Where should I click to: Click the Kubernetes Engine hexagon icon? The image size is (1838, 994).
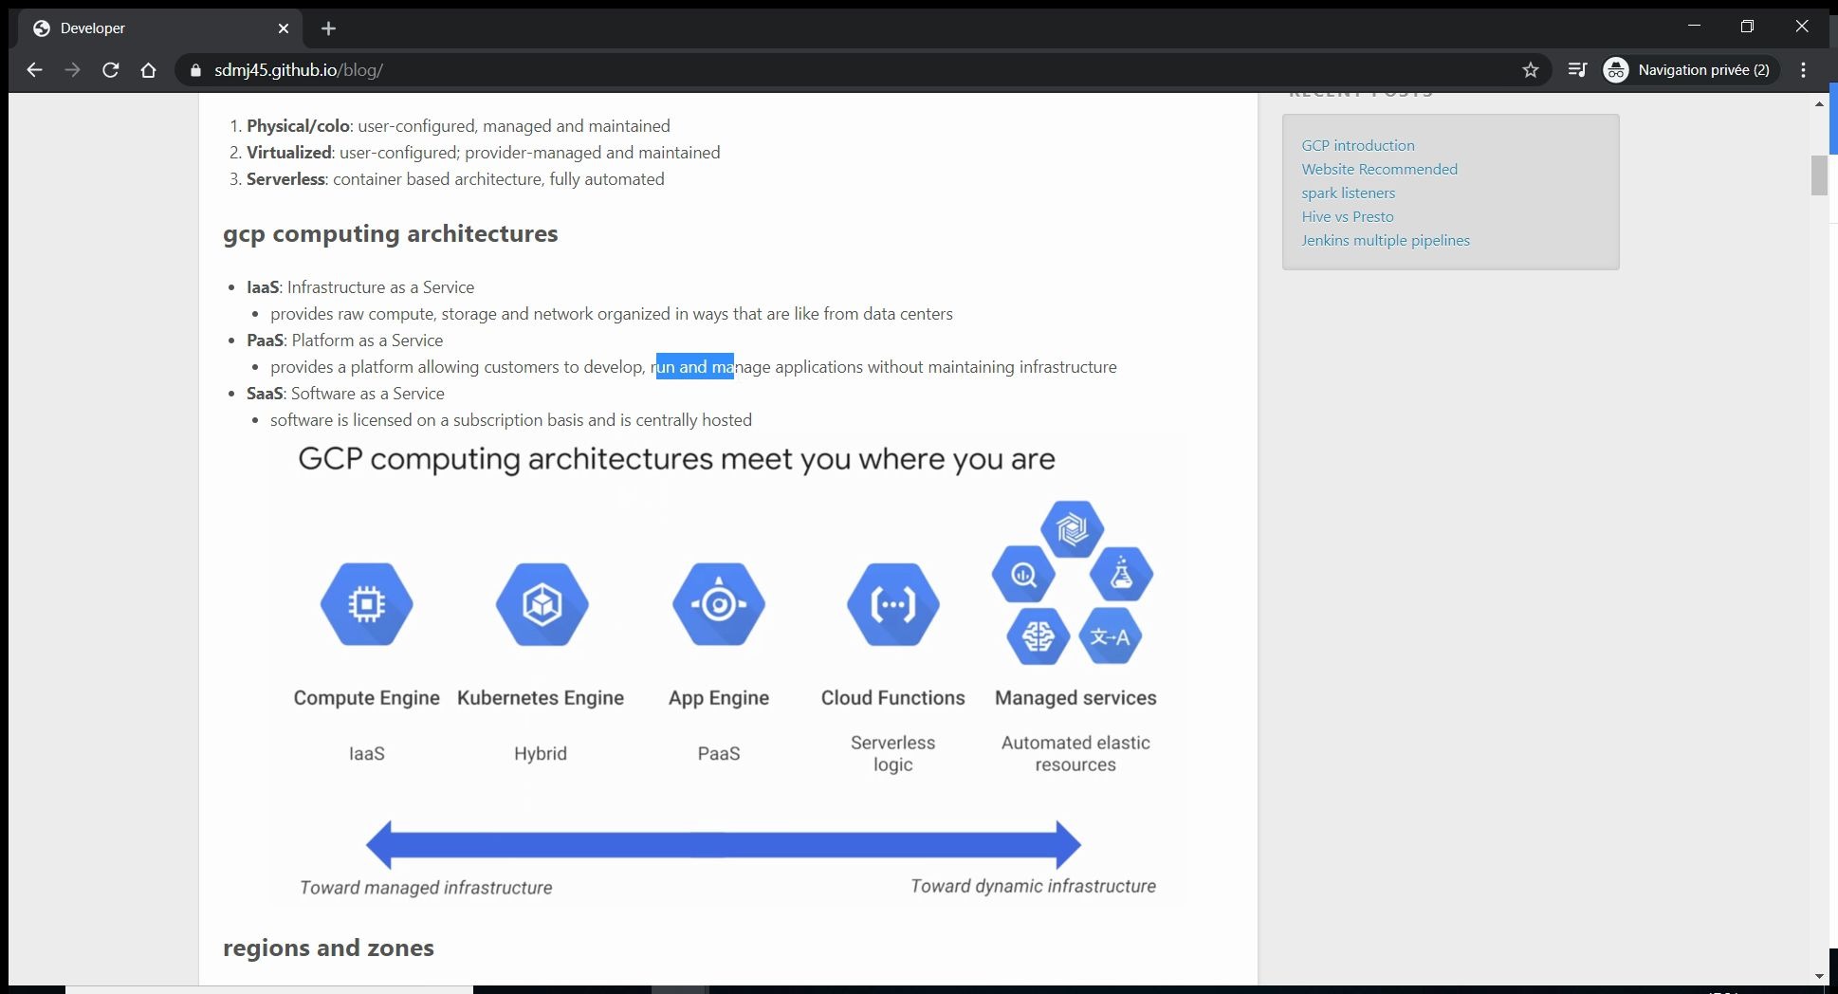coord(542,604)
